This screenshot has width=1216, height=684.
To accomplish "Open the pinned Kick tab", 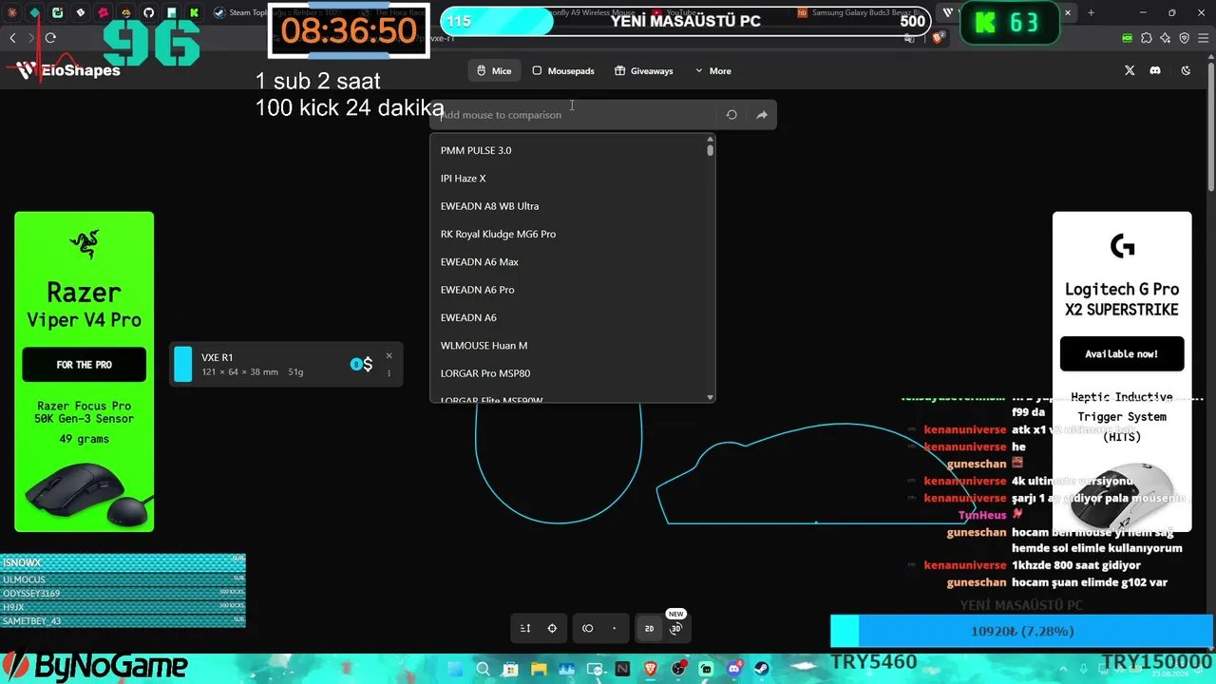I will (x=194, y=13).
